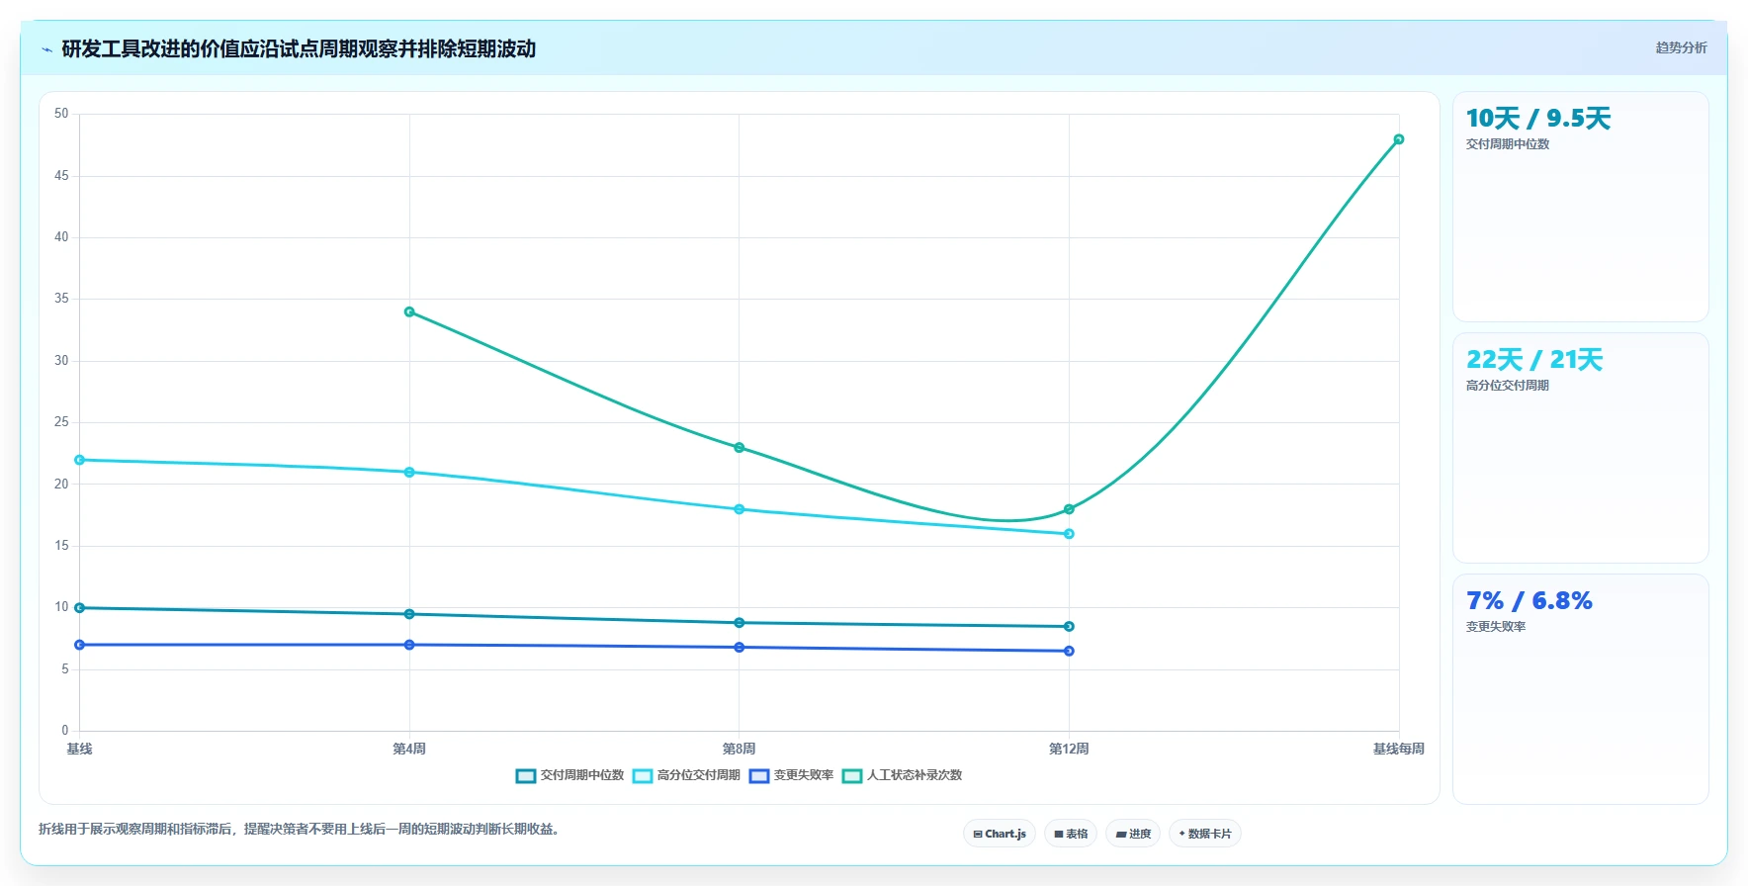Select the 人工状态补录次数 point at 第4周
Viewport: 1748px width, 886px height.
[x=409, y=311]
